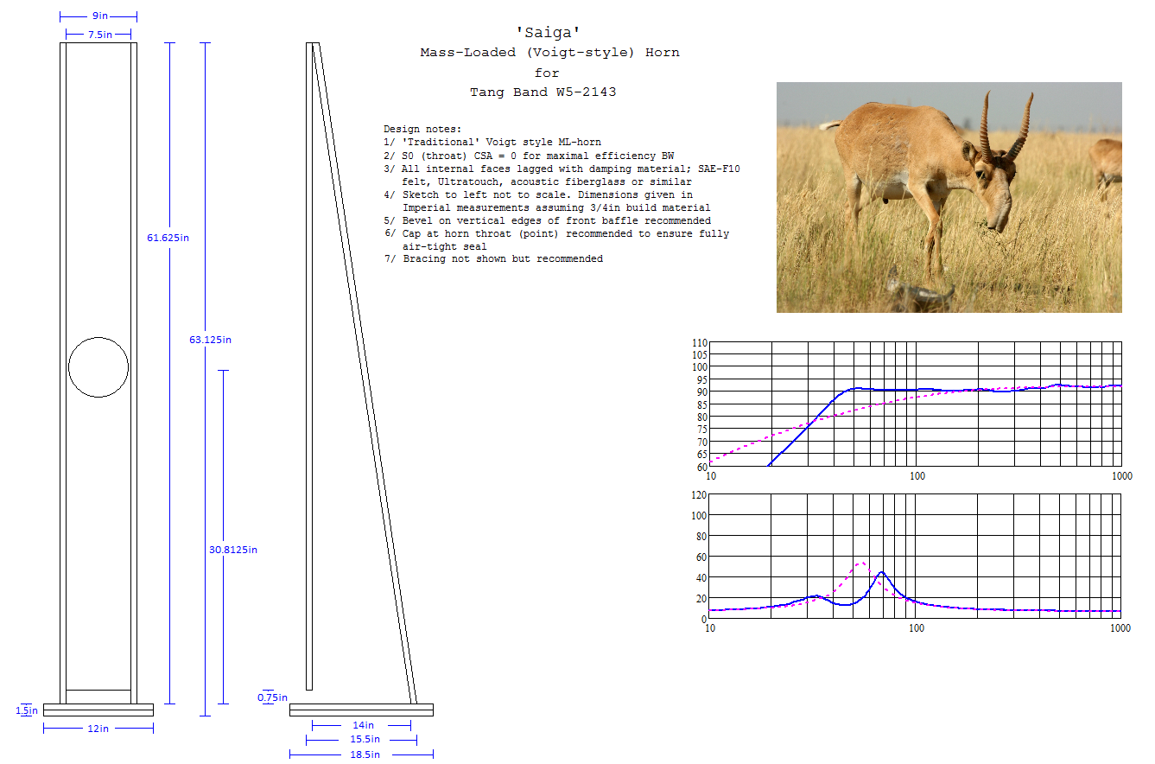1155x764 pixels.
Task: Select note 1 about Traditional Voigt style ML-horn
Action: [492, 142]
